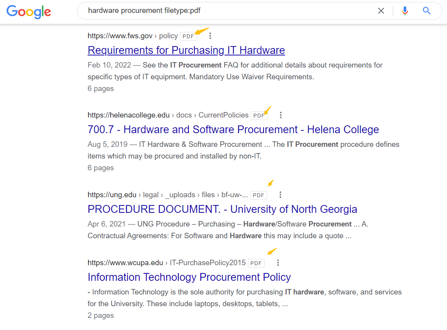Viewport: 447px width, 330px height.
Task: Open the Hardware and Software Procurement Helena College result
Action: [233, 129]
